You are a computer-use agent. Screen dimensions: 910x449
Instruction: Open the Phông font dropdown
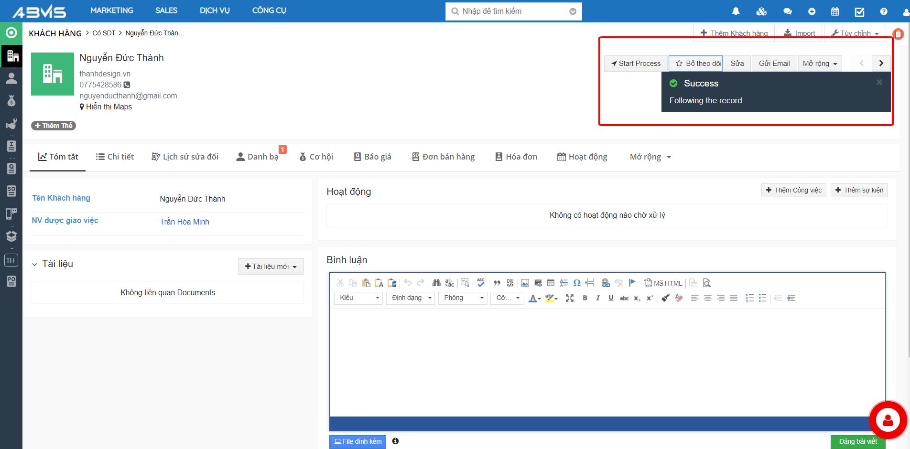tap(462, 298)
